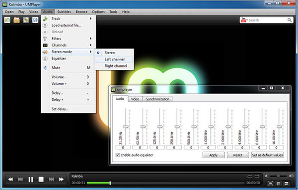
Task: Choose Set delay... in the Audio menu
Action: click(68, 109)
